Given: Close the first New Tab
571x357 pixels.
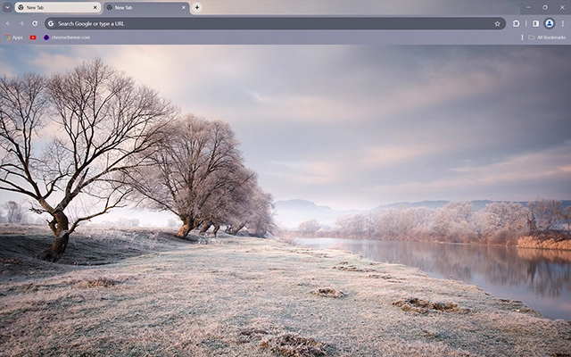Looking at the screenshot, I should coord(95,7).
